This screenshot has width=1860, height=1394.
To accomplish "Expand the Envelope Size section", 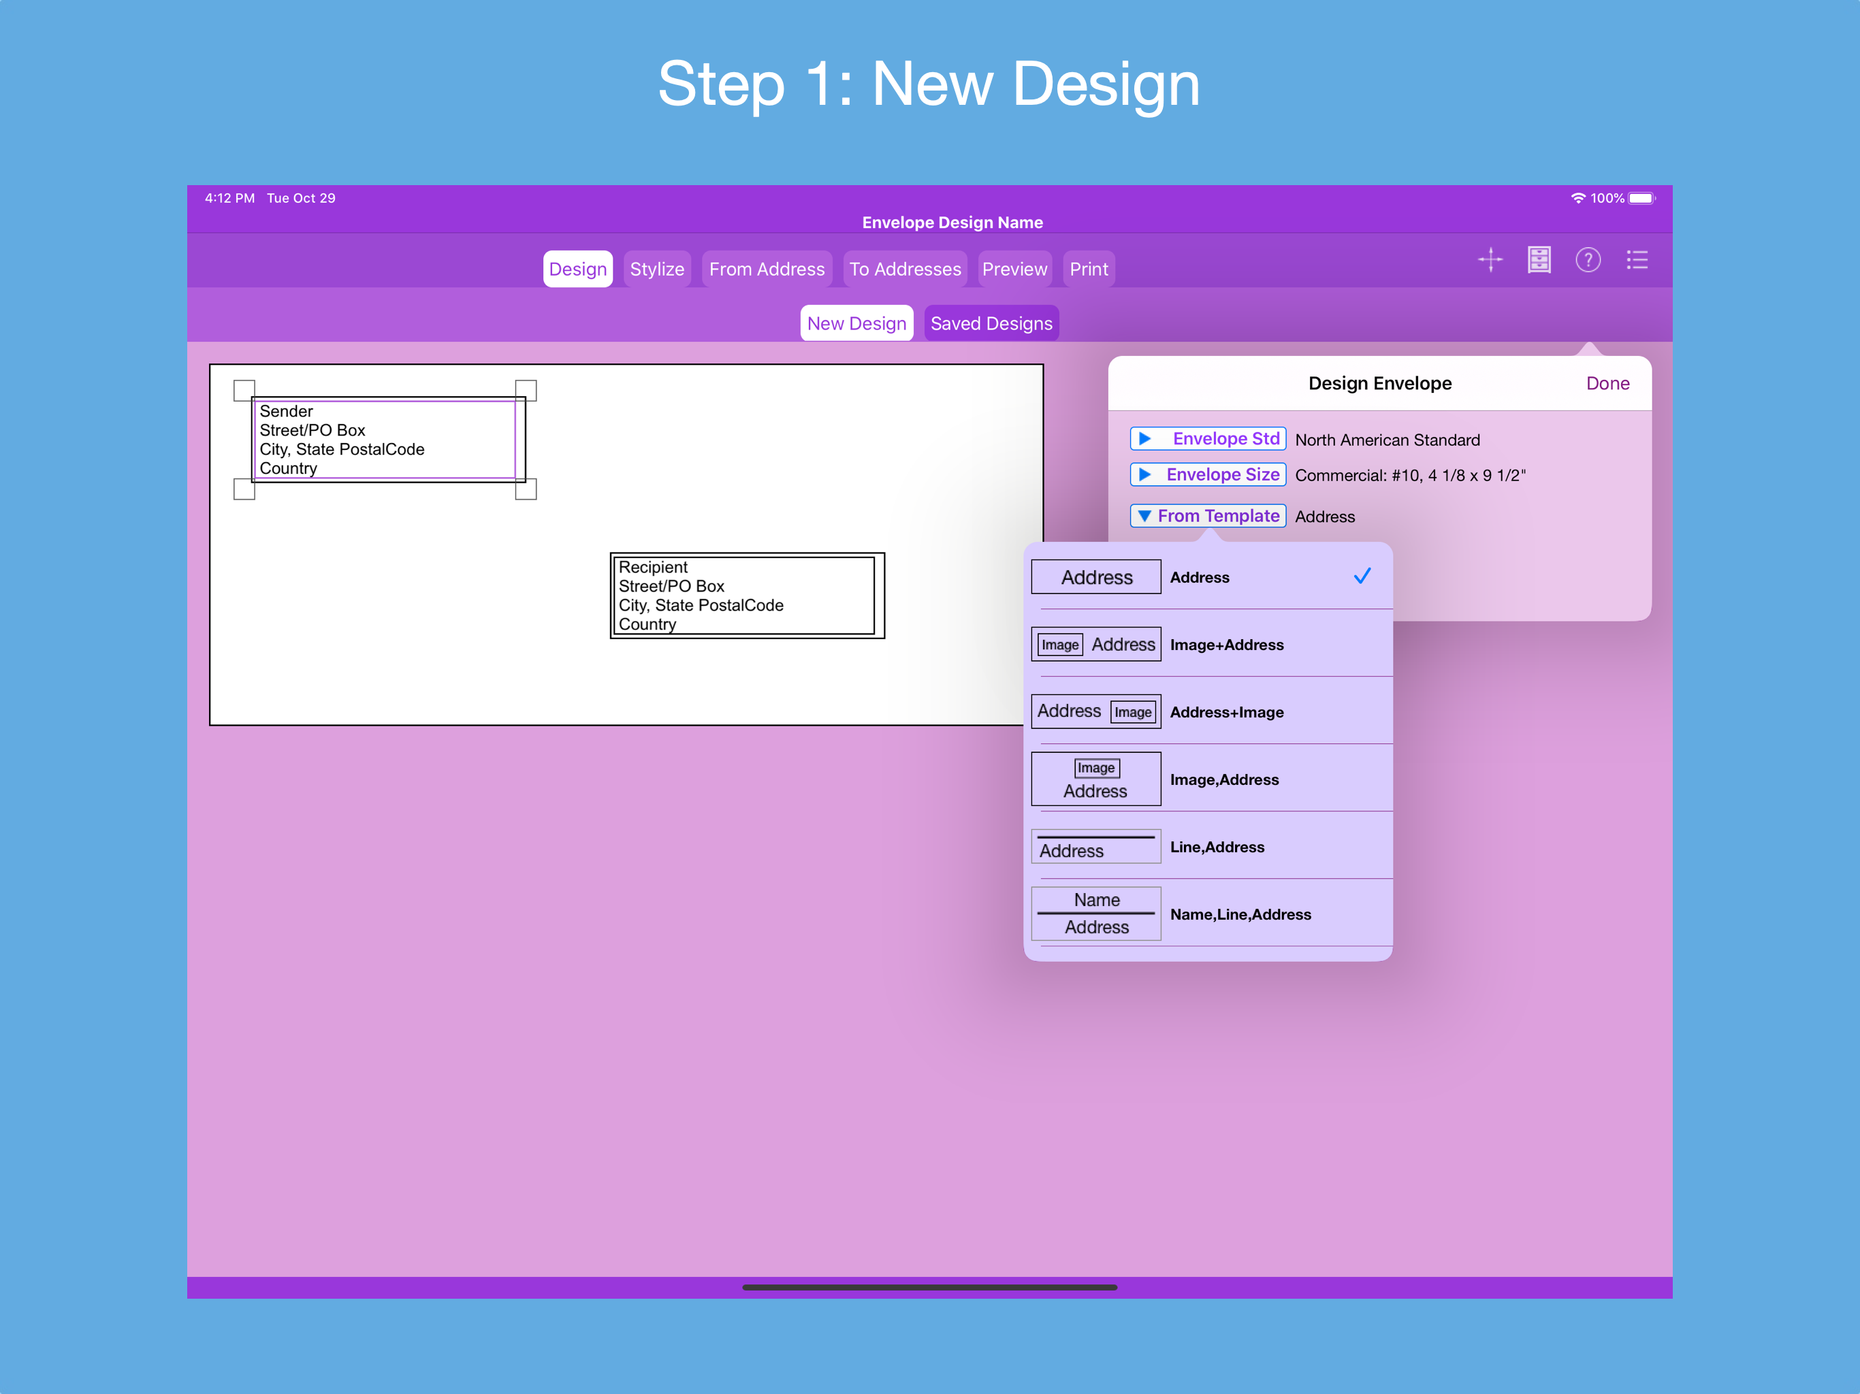I will [x=1208, y=474].
